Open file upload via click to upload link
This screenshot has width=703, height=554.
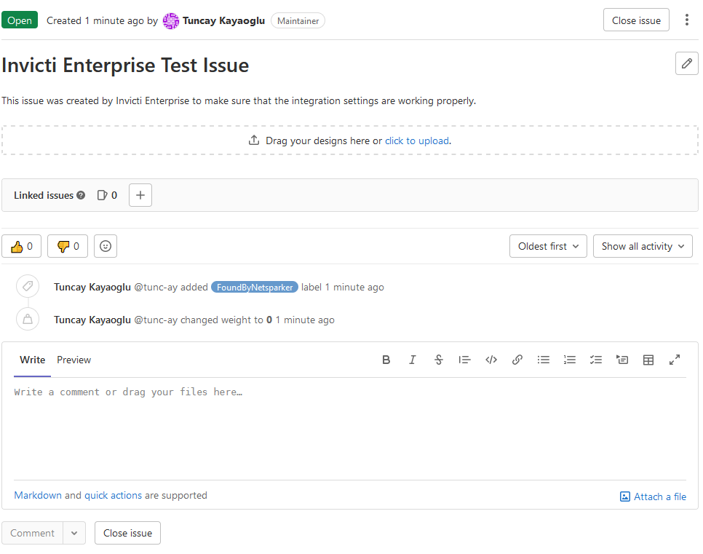[x=417, y=141]
